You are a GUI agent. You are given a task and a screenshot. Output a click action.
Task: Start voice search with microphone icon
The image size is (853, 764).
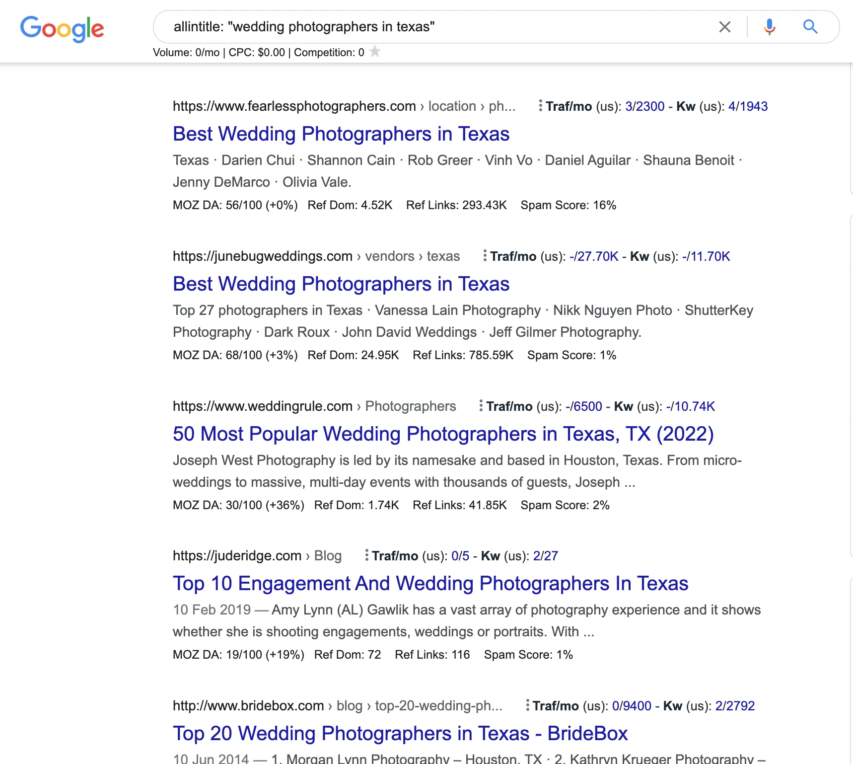(x=770, y=27)
